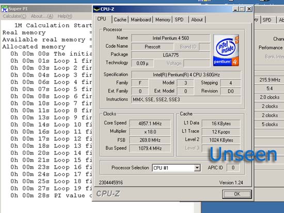Click the Allocated memory line in Super PI

point(48,47)
